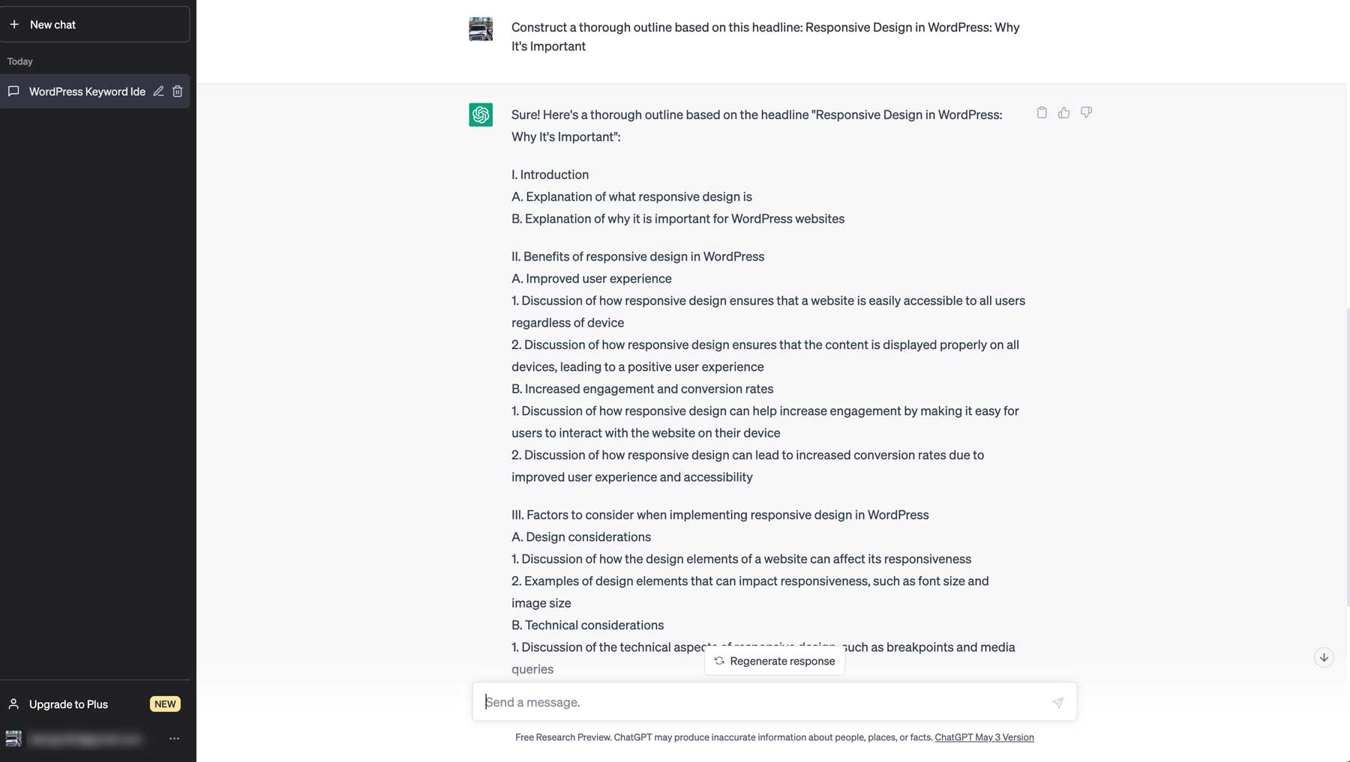Viewport: 1350px width, 762px height.
Task: Give the response a thumbs down
Action: coord(1086,112)
